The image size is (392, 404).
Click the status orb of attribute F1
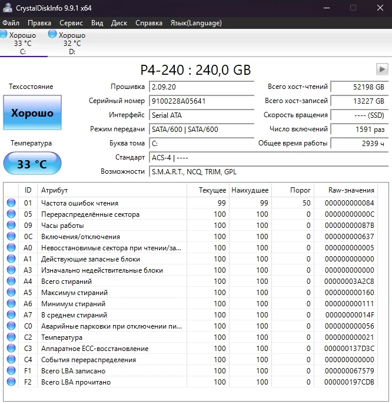click(x=11, y=371)
